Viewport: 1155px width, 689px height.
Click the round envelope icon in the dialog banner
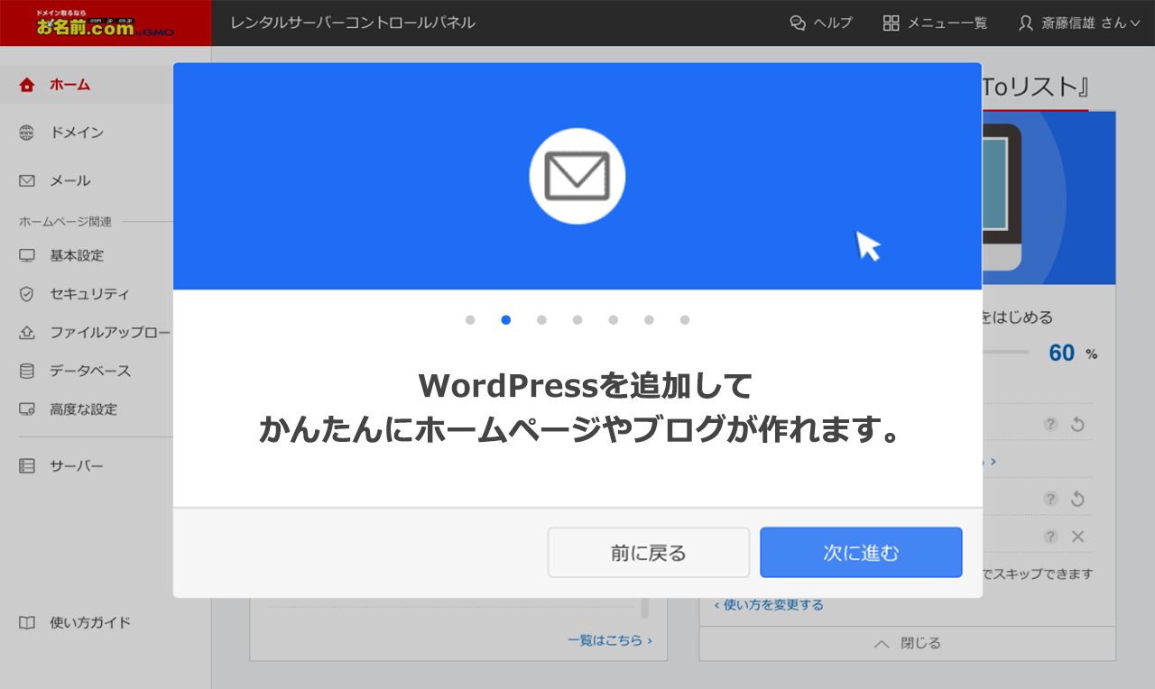[577, 176]
